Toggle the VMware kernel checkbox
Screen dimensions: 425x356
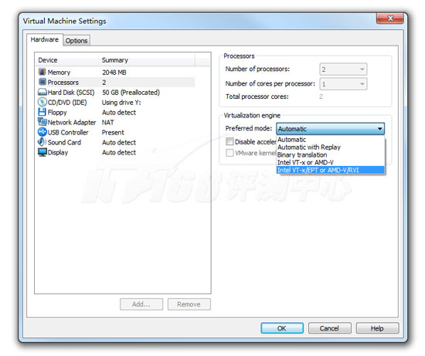pyautogui.click(x=229, y=153)
